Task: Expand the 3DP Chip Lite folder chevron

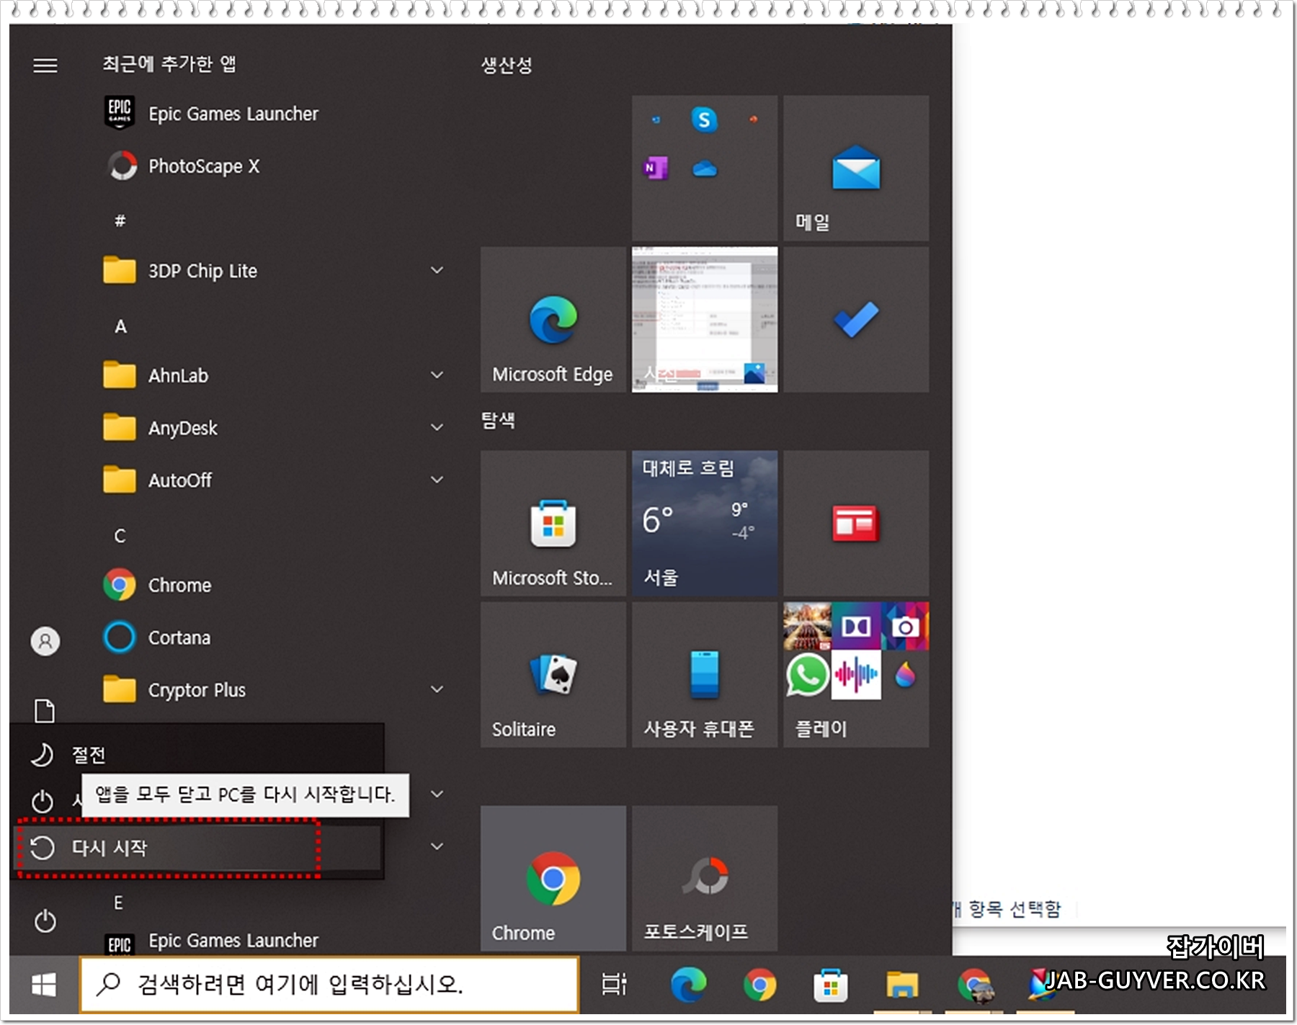Action: (437, 270)
